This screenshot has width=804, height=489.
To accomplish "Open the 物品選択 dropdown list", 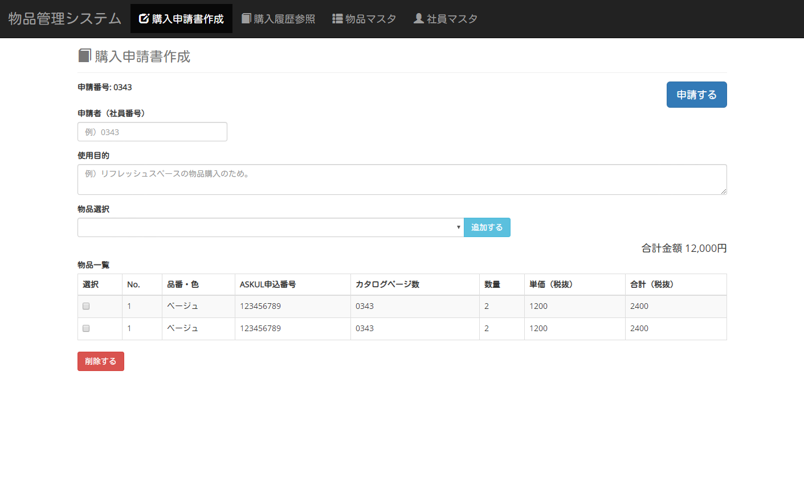I will (x=271, y=227).
